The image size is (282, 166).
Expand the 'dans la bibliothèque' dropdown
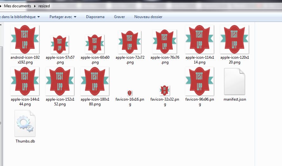tap(21, 17)
